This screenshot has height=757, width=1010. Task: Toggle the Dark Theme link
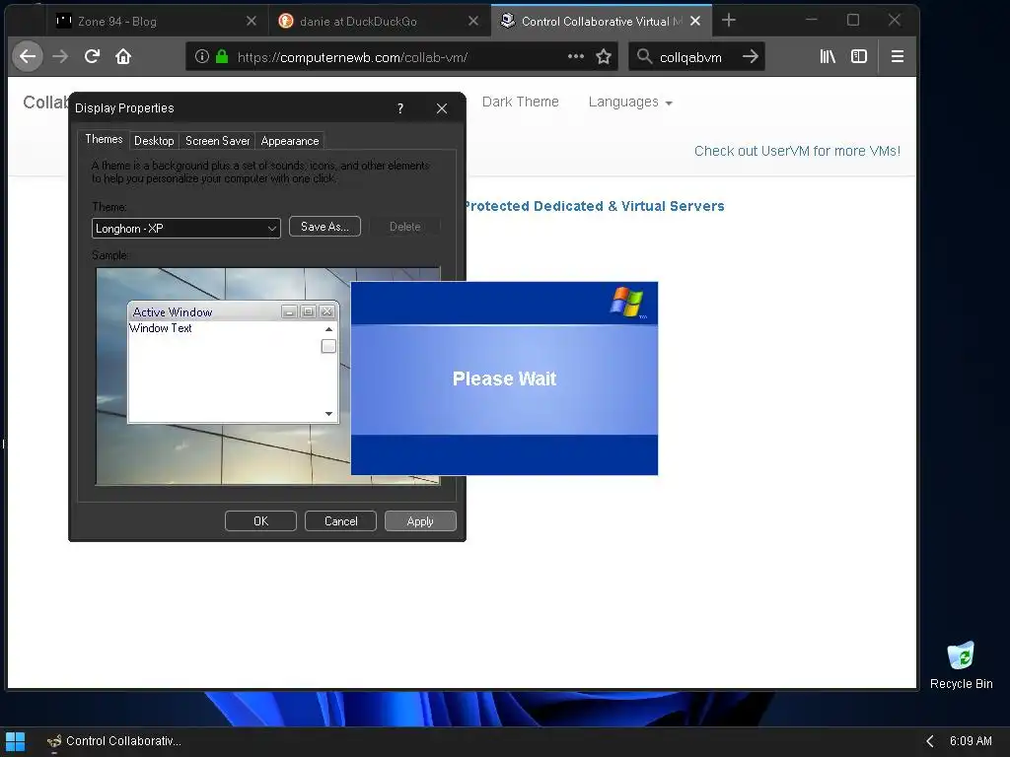[x=521, y=103]
